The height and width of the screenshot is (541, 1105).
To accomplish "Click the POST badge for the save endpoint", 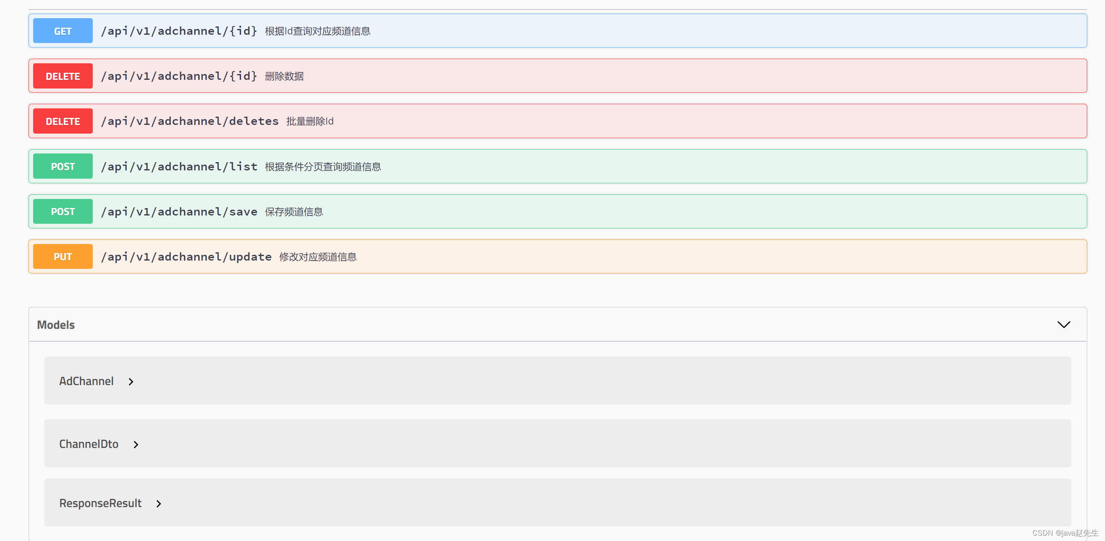I will pyautogui.click(x=62, y=211).
